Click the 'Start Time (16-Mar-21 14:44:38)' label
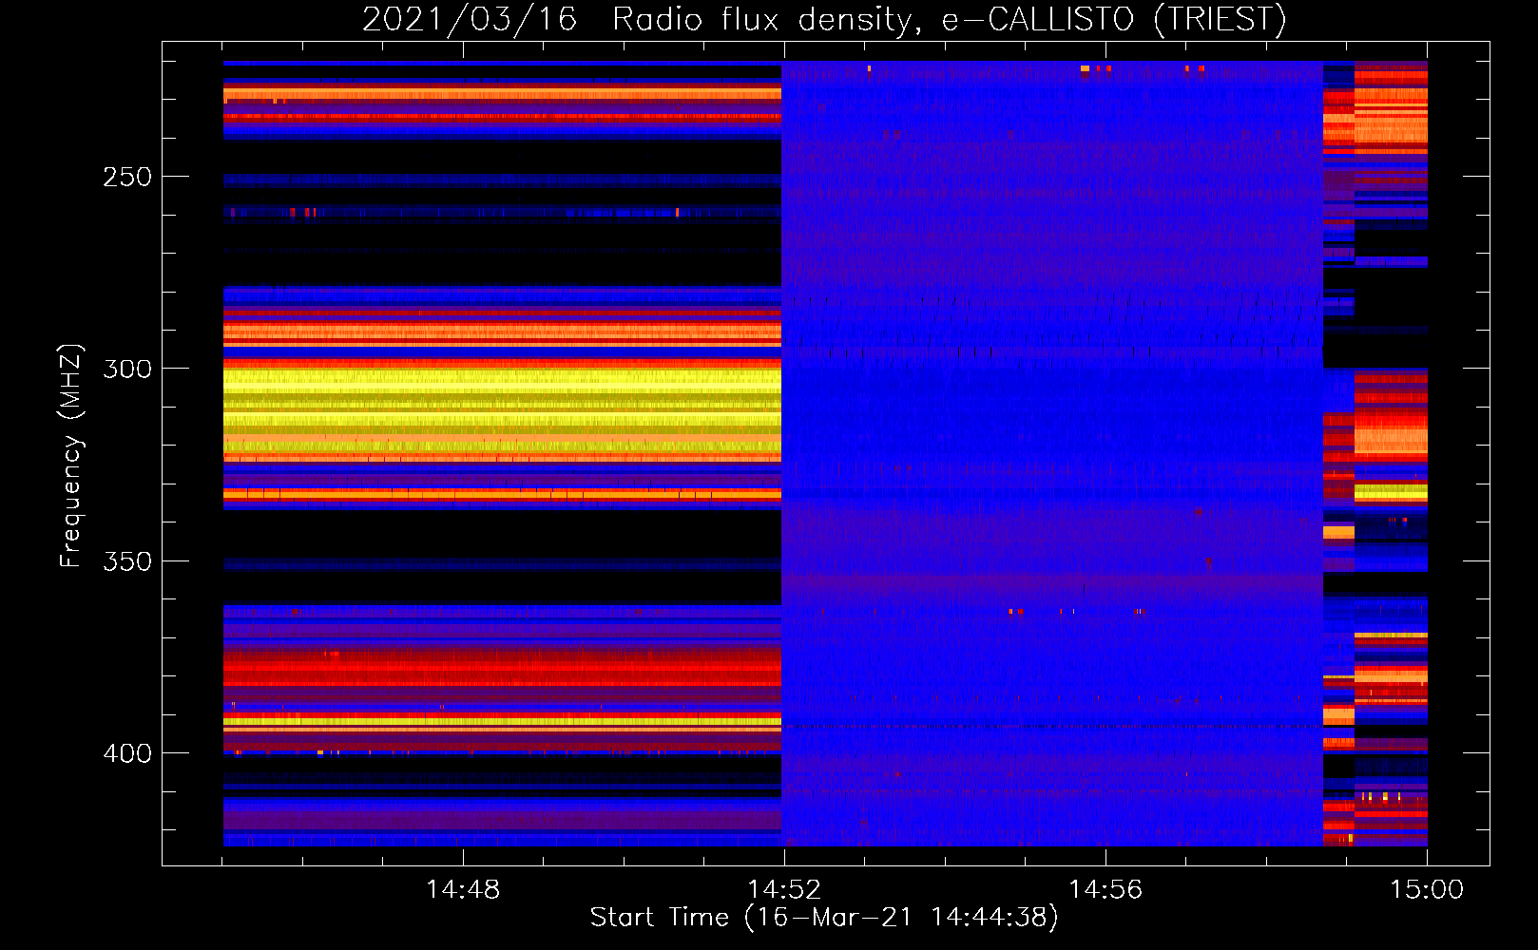Image resolution: width=1538 pixels, height=950 pixels. (824, 918)
